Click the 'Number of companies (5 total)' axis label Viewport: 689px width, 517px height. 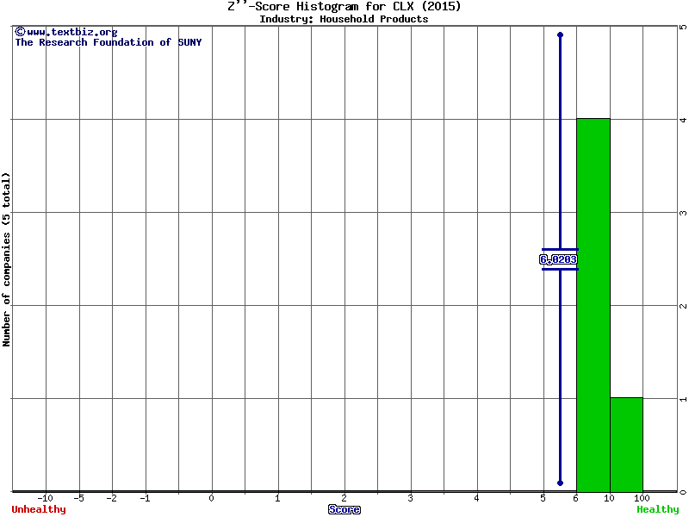(6, 259)
